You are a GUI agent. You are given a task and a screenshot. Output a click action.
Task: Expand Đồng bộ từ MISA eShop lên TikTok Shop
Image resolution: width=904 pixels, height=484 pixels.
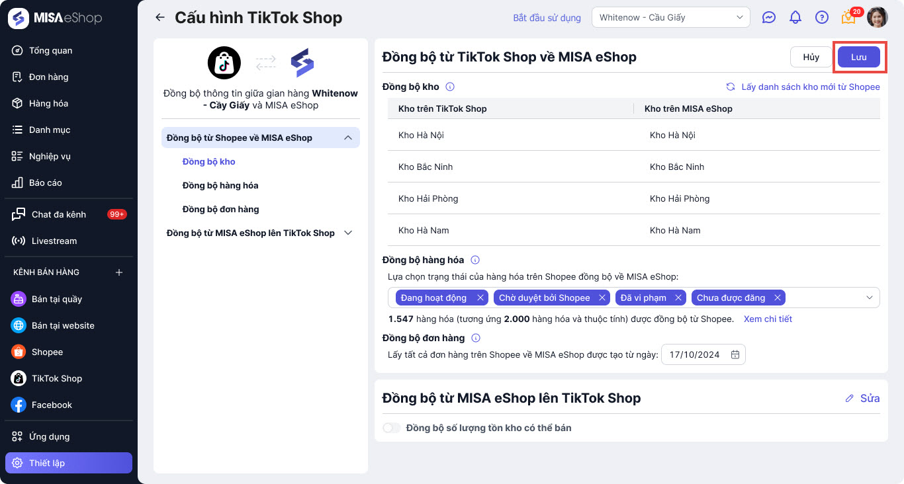click(348, 233)
